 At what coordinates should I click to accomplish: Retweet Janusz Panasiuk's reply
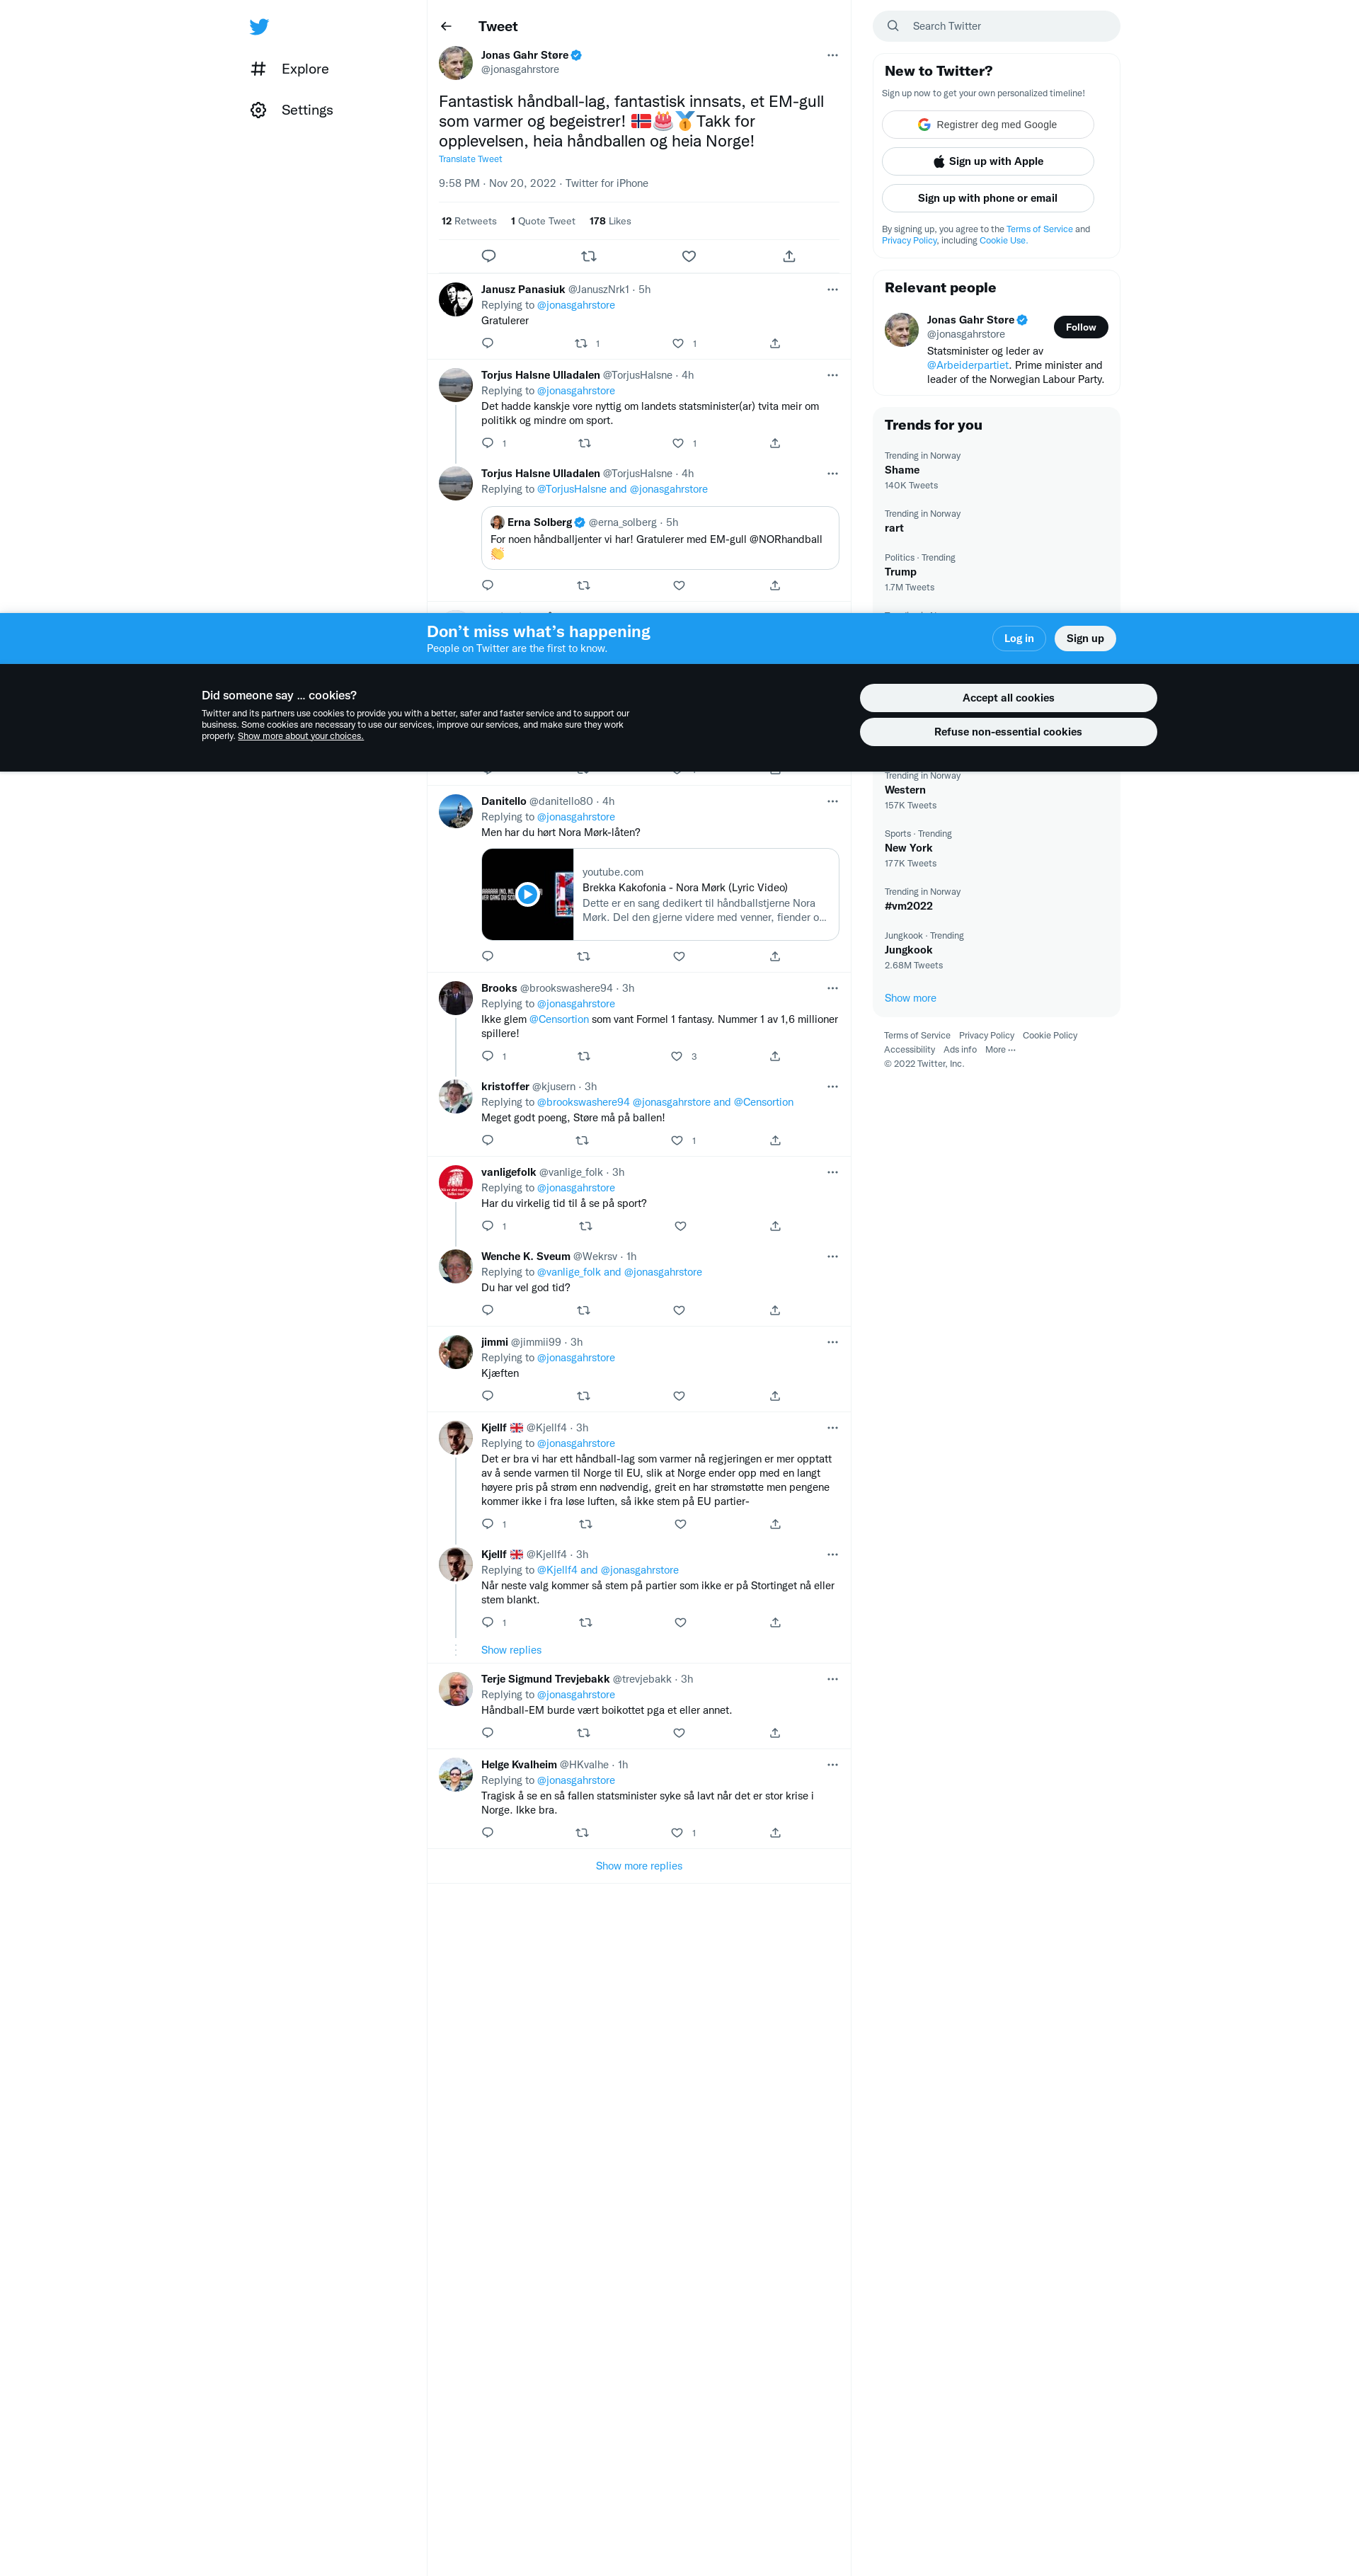581,343
